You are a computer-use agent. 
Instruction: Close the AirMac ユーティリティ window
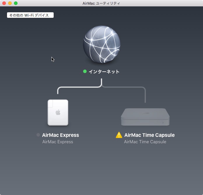(x=4, y=3)
